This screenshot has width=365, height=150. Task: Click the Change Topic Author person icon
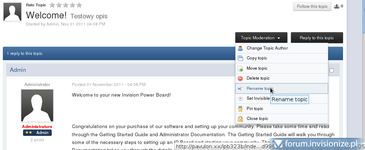(x=240, y=48)
